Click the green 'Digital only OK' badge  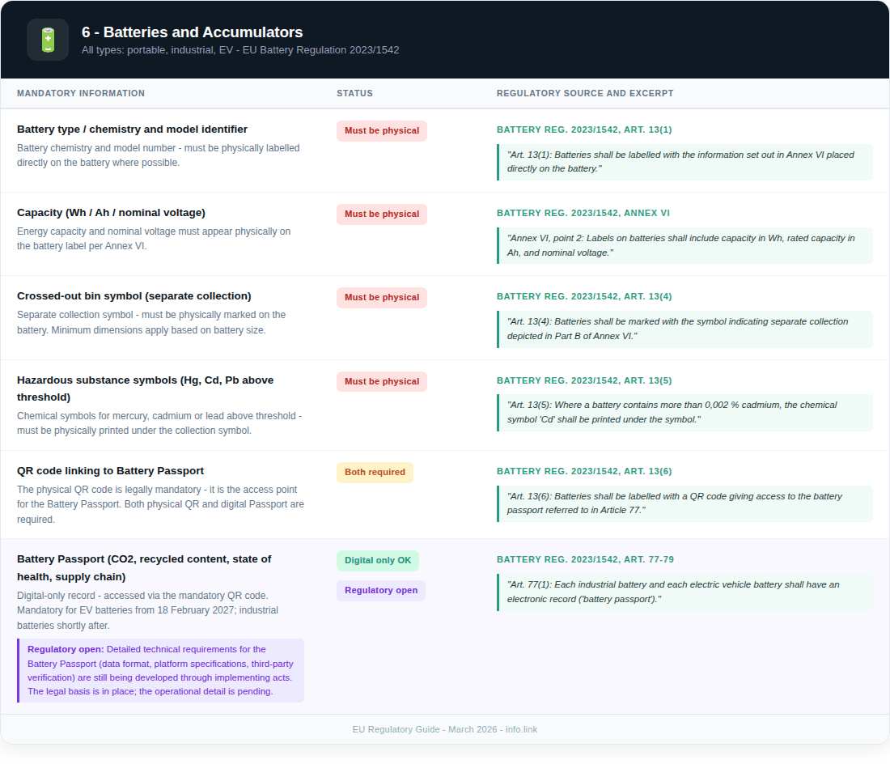(x=378, y=561)
